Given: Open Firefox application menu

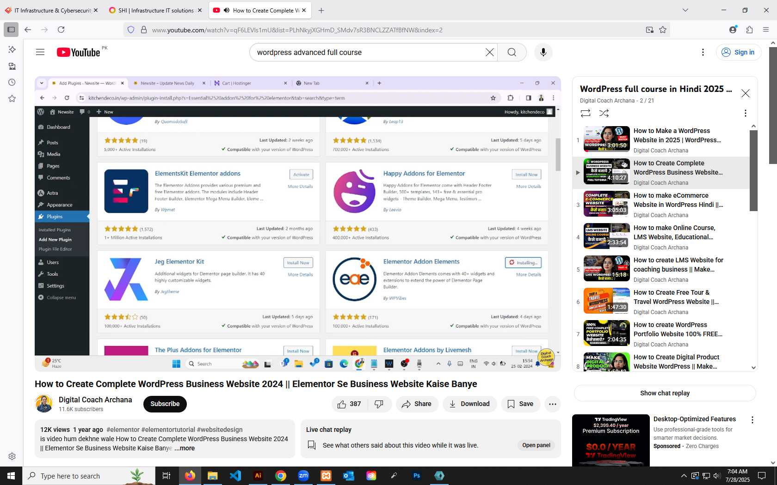Looking at the screenshot, I should (x=766, y=30).
